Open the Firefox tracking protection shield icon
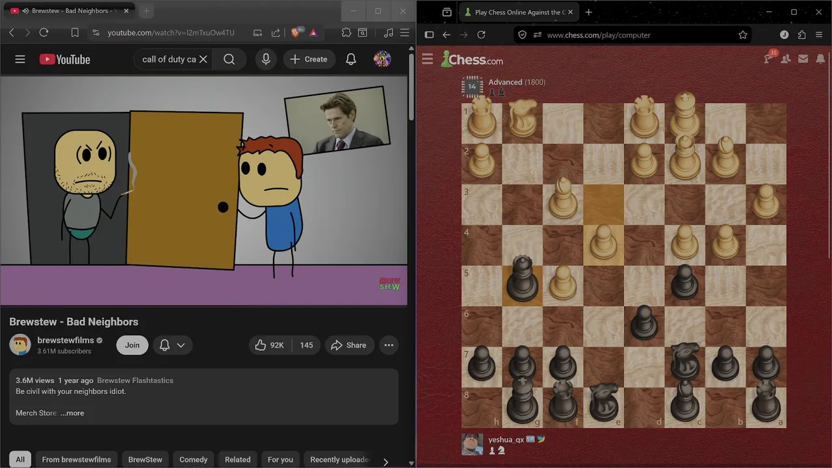 523,35
